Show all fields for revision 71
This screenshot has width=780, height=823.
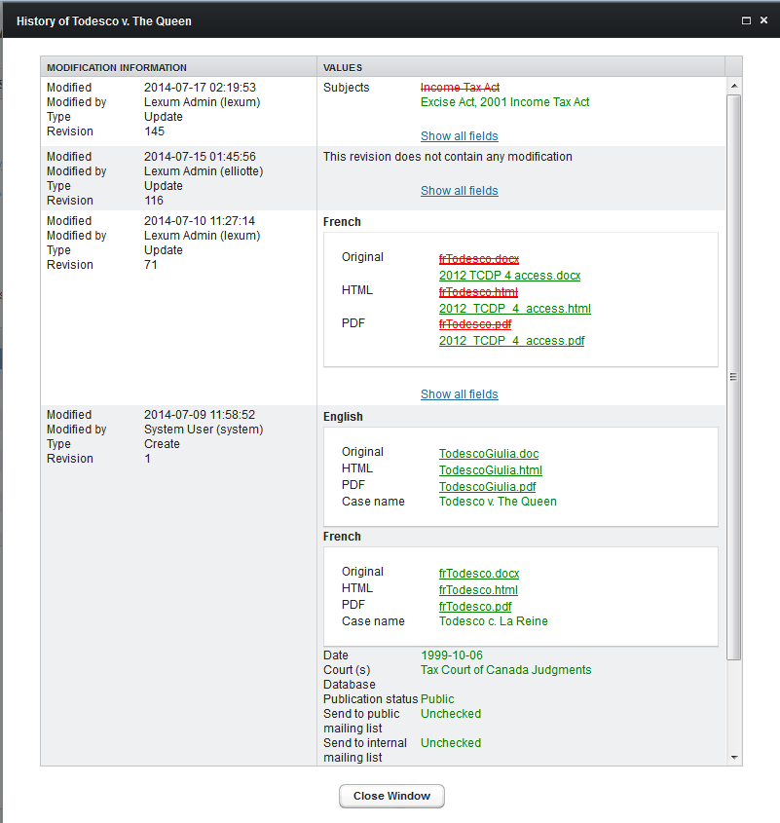click(x=459, y=394)
